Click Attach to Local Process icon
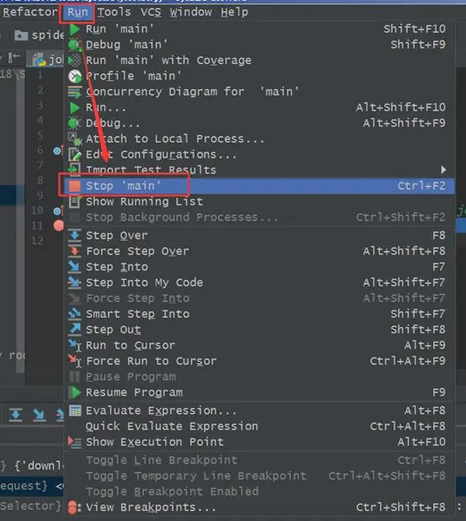The width and height of the screenshot is (466, 521). [x=75, y=139]
